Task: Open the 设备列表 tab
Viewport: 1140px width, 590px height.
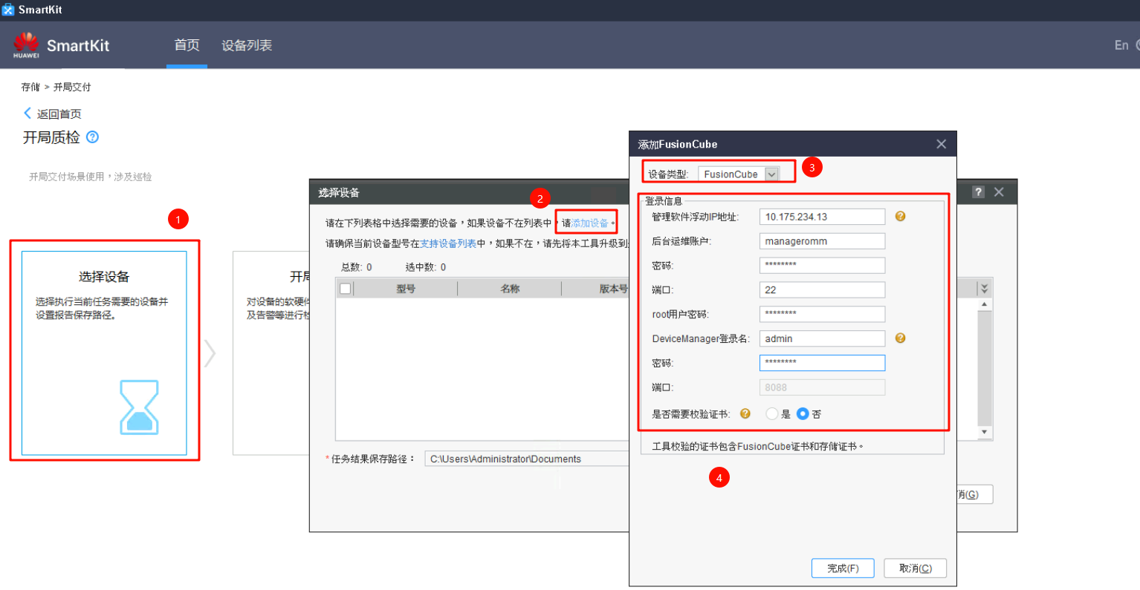Action: [x=247, y=45]
